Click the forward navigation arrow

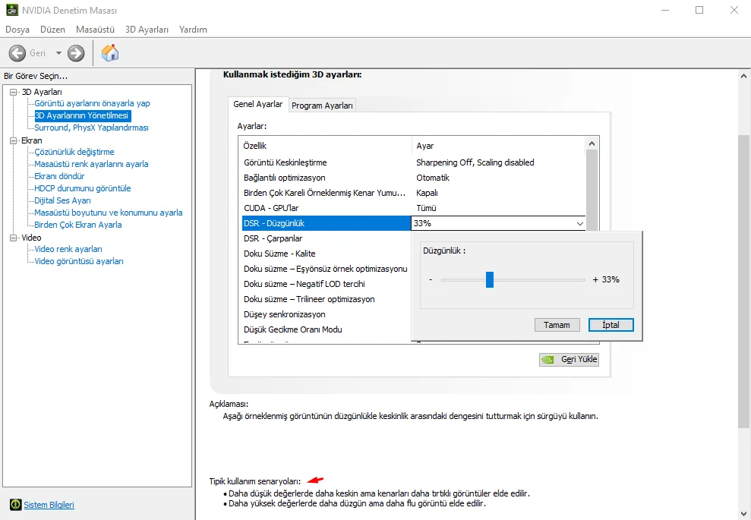coord(74,53)
